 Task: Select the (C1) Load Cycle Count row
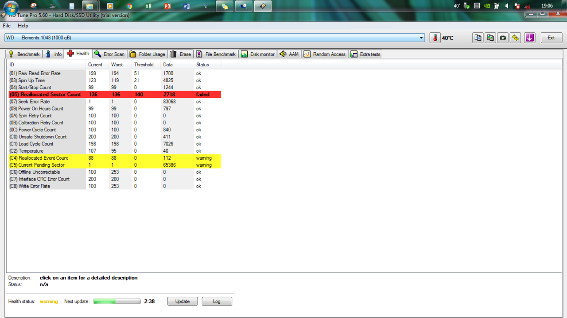(114, 144)
